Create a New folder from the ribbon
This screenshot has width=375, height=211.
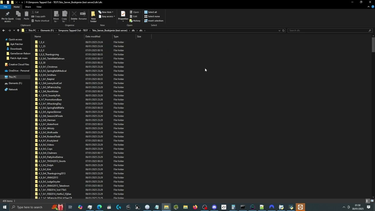pyautogui.click(x=93, y=16)
